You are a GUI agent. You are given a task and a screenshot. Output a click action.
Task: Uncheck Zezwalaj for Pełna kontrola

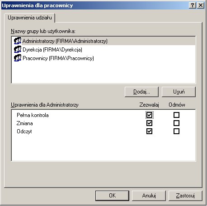click(149, 115)
